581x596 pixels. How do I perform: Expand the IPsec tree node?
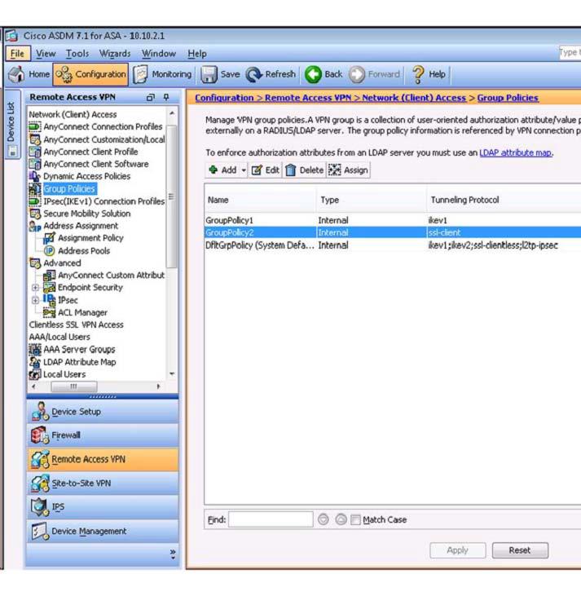(35, 300)
